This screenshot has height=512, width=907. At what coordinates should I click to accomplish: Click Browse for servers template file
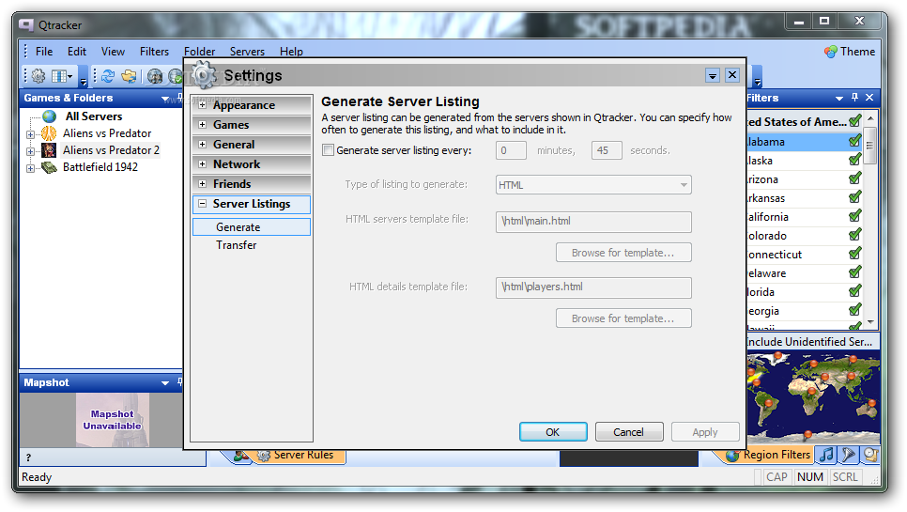623,253
